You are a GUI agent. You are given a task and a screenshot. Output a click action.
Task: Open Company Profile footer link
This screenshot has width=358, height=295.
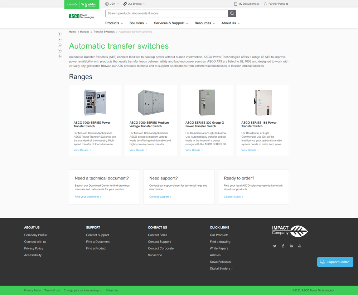pos(35,235)
